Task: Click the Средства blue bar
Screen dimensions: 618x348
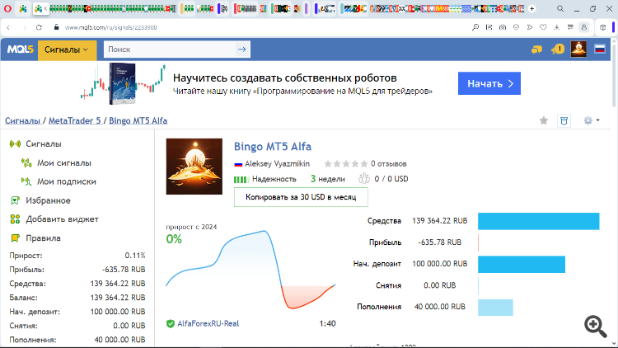Action: pyautogui.click(x=538, y=221)
